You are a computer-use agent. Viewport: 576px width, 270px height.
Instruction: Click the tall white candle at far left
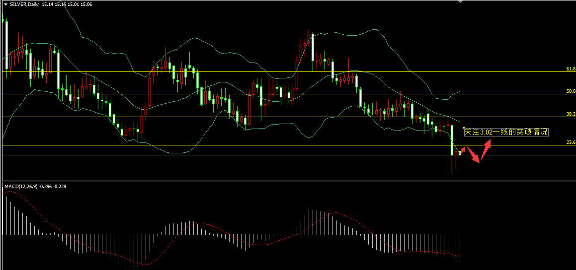point(6,45)
